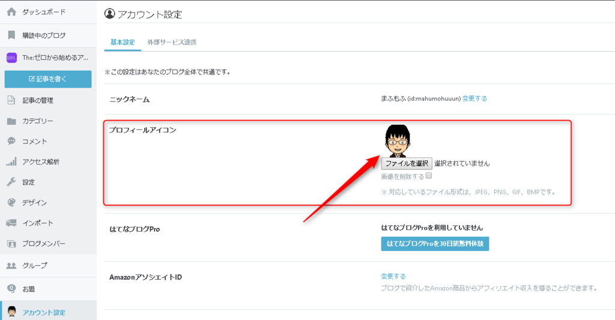This screenshot has width=615, height=320.
Task: Click the はてなブログPro row label
Action: coord(135,229)
